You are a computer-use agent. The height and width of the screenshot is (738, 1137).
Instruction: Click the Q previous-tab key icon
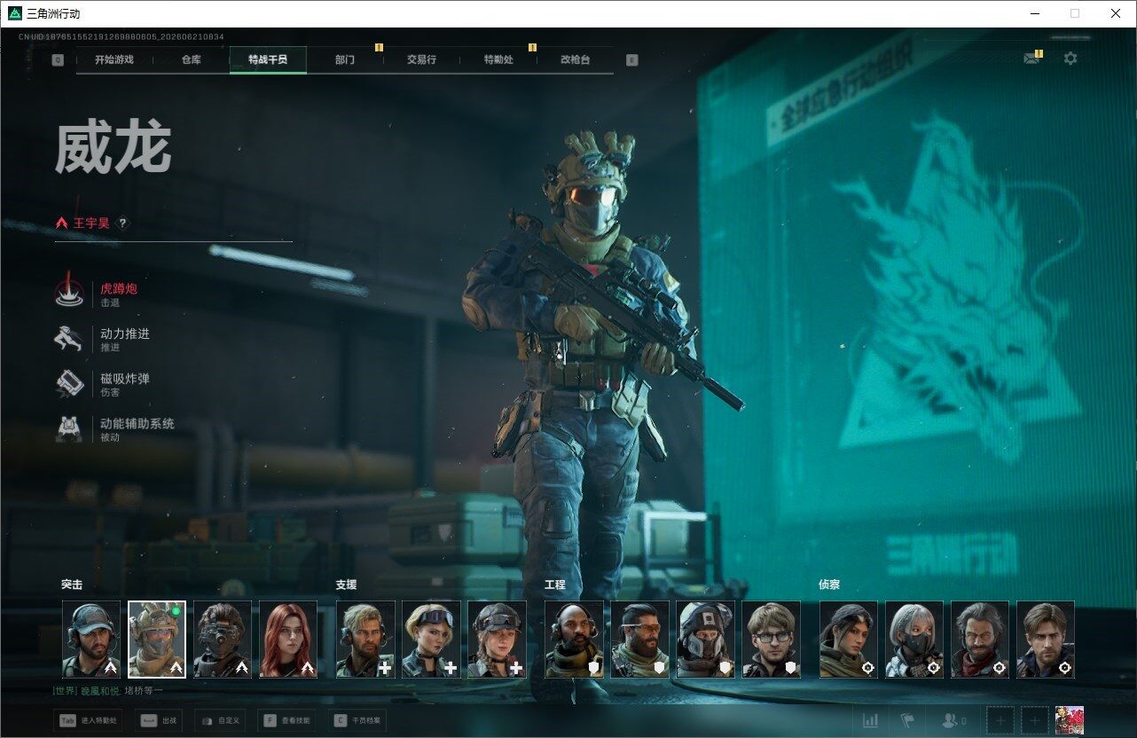coord(58,60)
